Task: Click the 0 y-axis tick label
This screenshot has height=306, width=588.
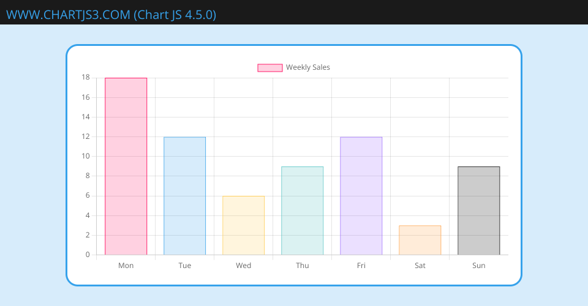Action: pyautogui.click(x=88, y=255)
